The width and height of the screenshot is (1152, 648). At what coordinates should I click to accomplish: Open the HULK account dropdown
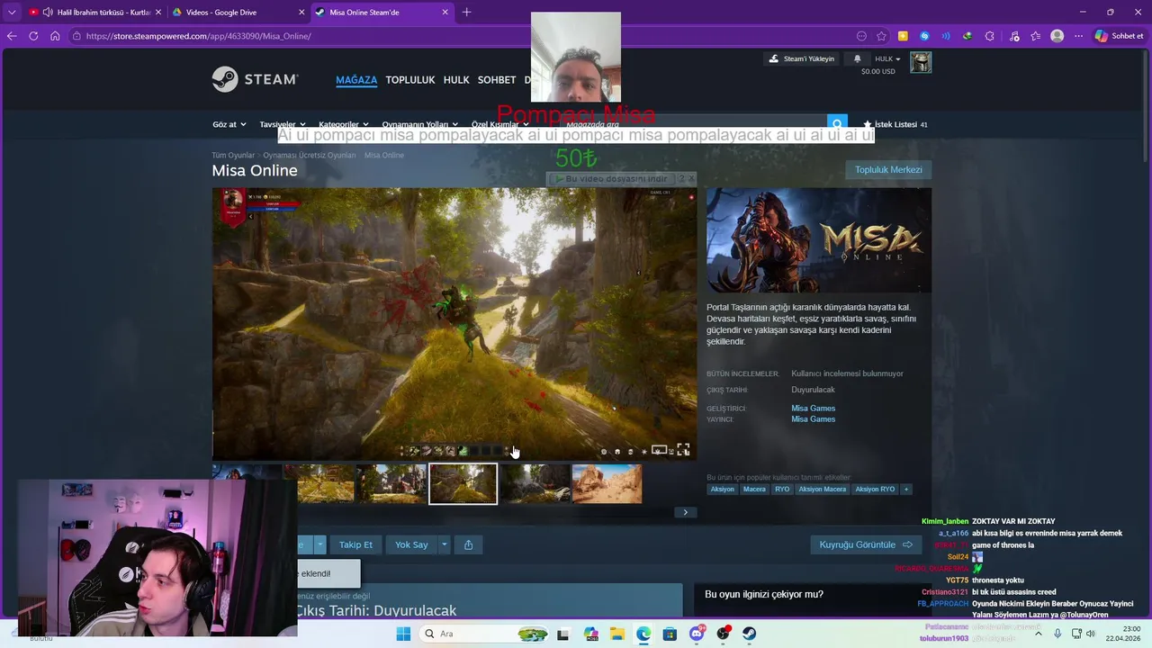[x=887, y=58]
